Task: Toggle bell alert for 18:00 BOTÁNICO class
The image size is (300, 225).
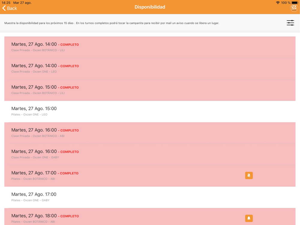Action: point(249,218)
